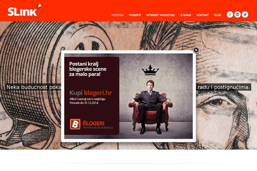Open the LinkedIn social icon
The image size is (257, 171).
tap(237, 15)
